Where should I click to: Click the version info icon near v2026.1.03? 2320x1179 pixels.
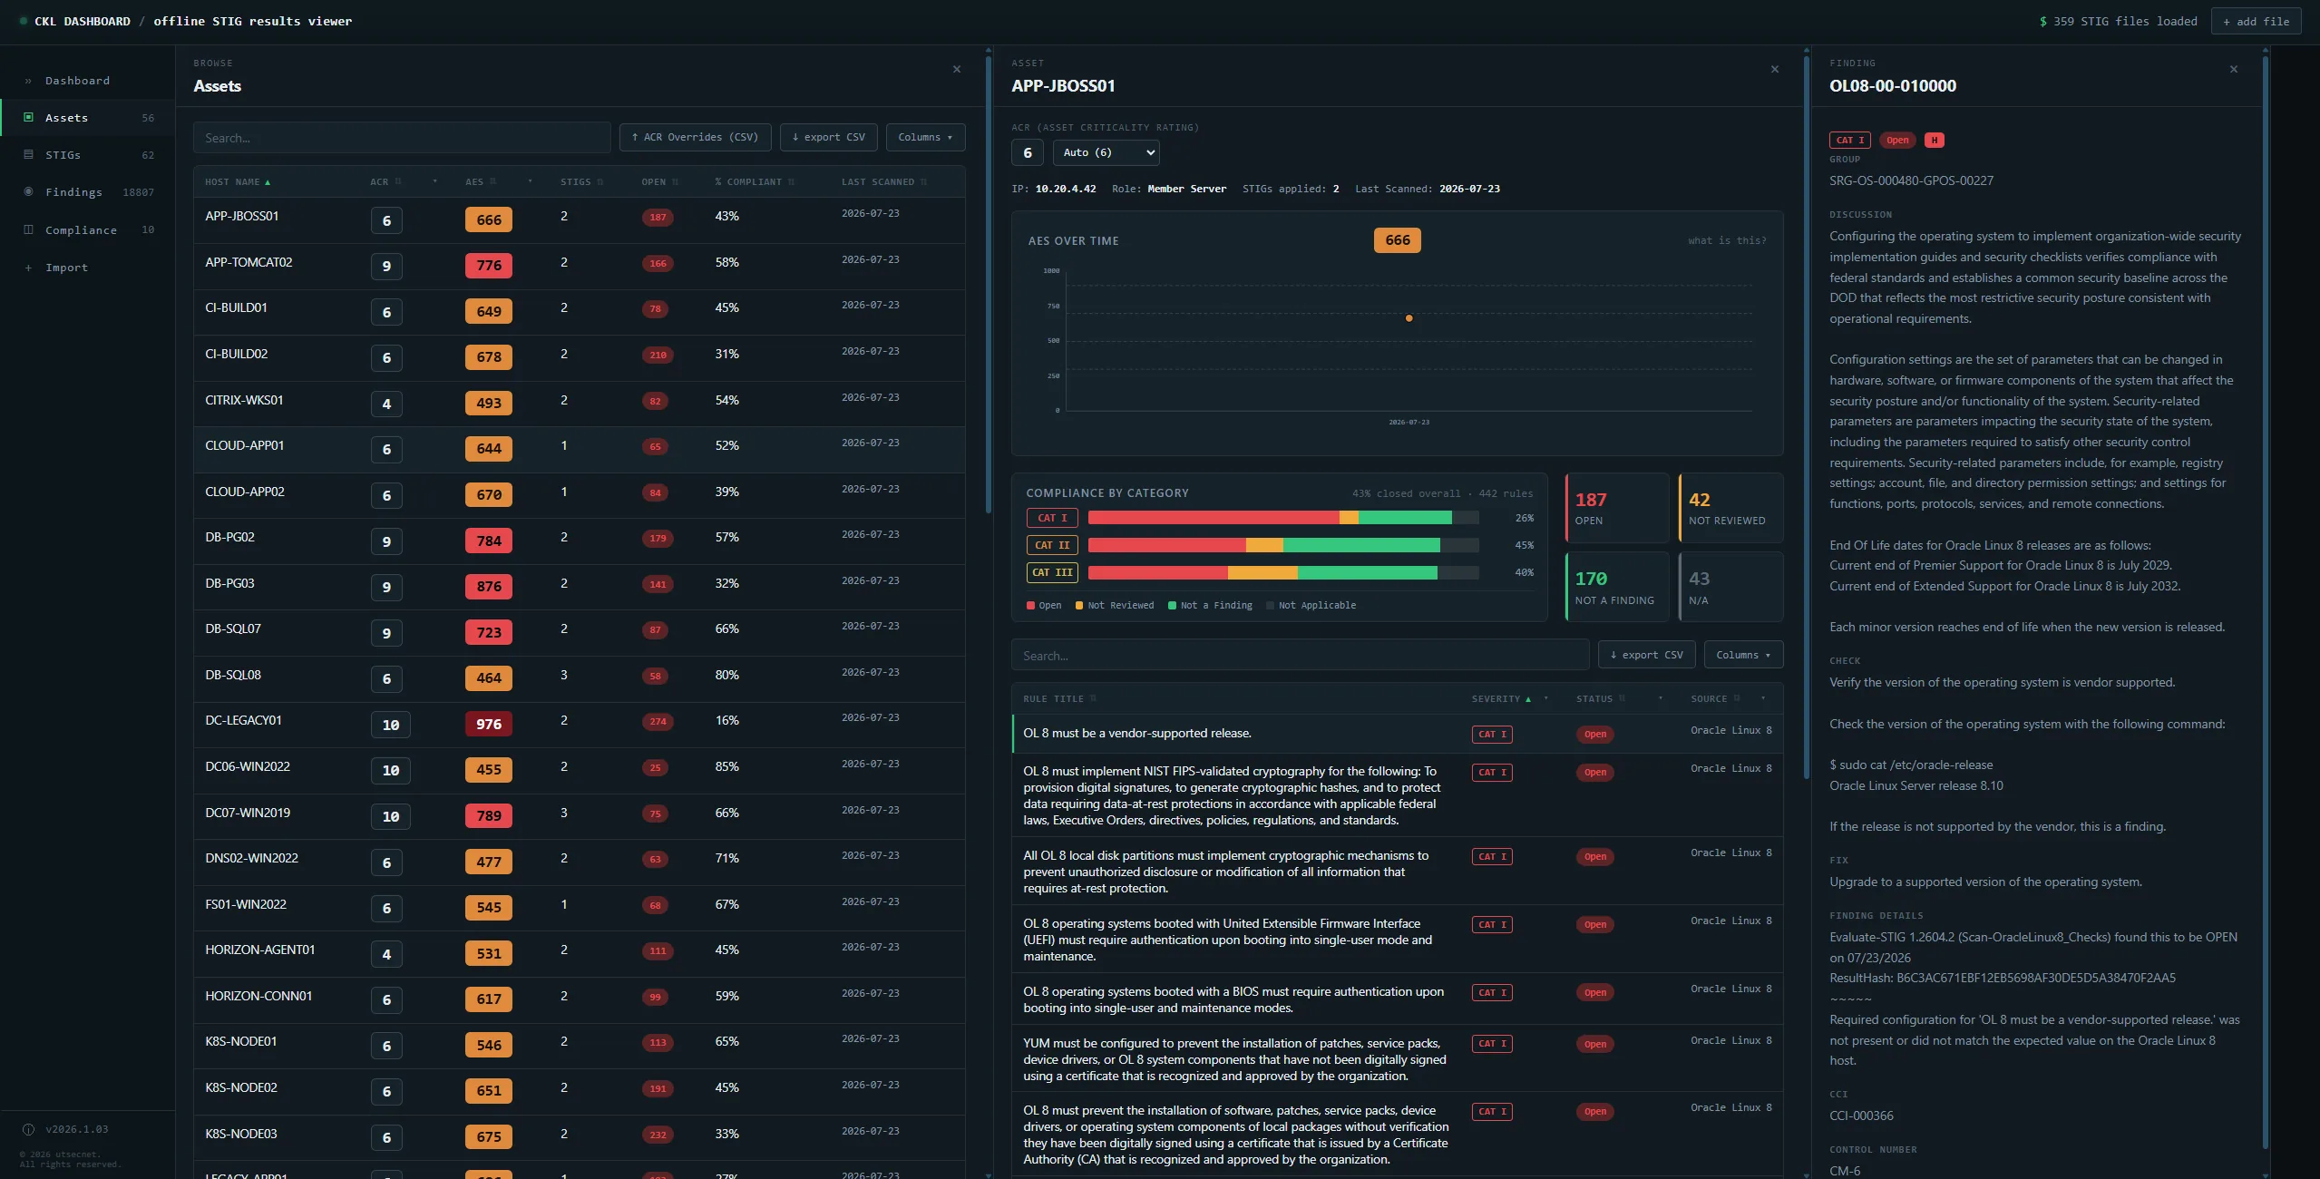[28, 1129]
